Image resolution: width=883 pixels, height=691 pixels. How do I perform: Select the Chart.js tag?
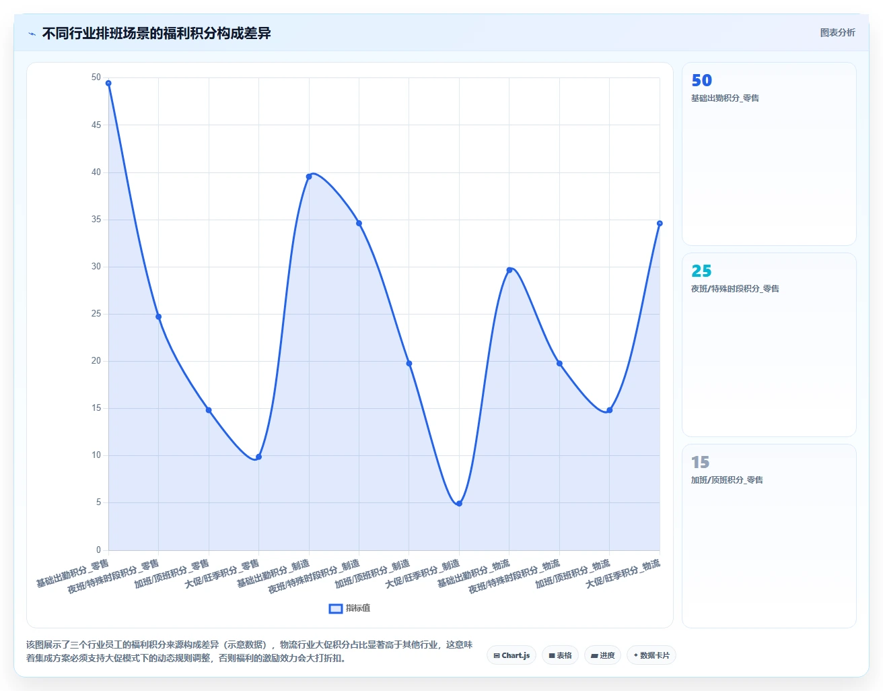pos(511,655)
